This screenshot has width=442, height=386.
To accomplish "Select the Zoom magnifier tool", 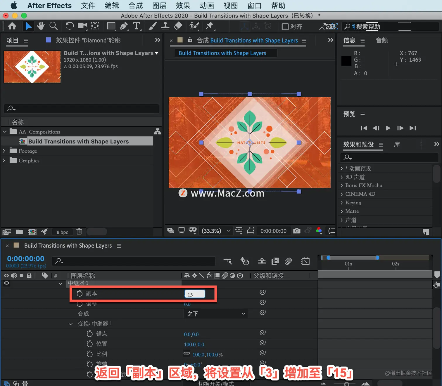I will coord(53,26).
